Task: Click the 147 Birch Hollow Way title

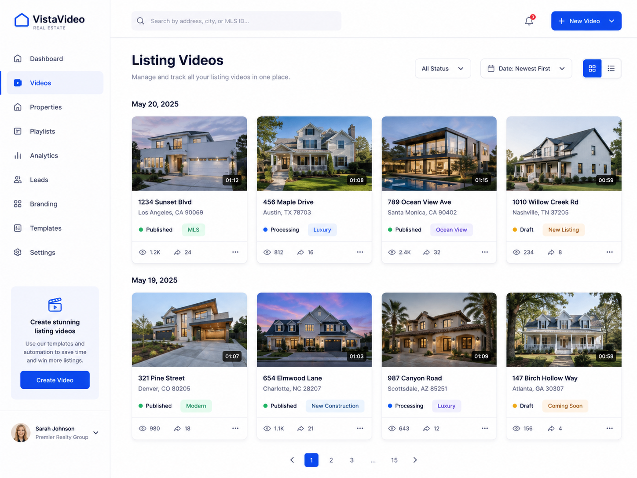Action: coord(545,378)
